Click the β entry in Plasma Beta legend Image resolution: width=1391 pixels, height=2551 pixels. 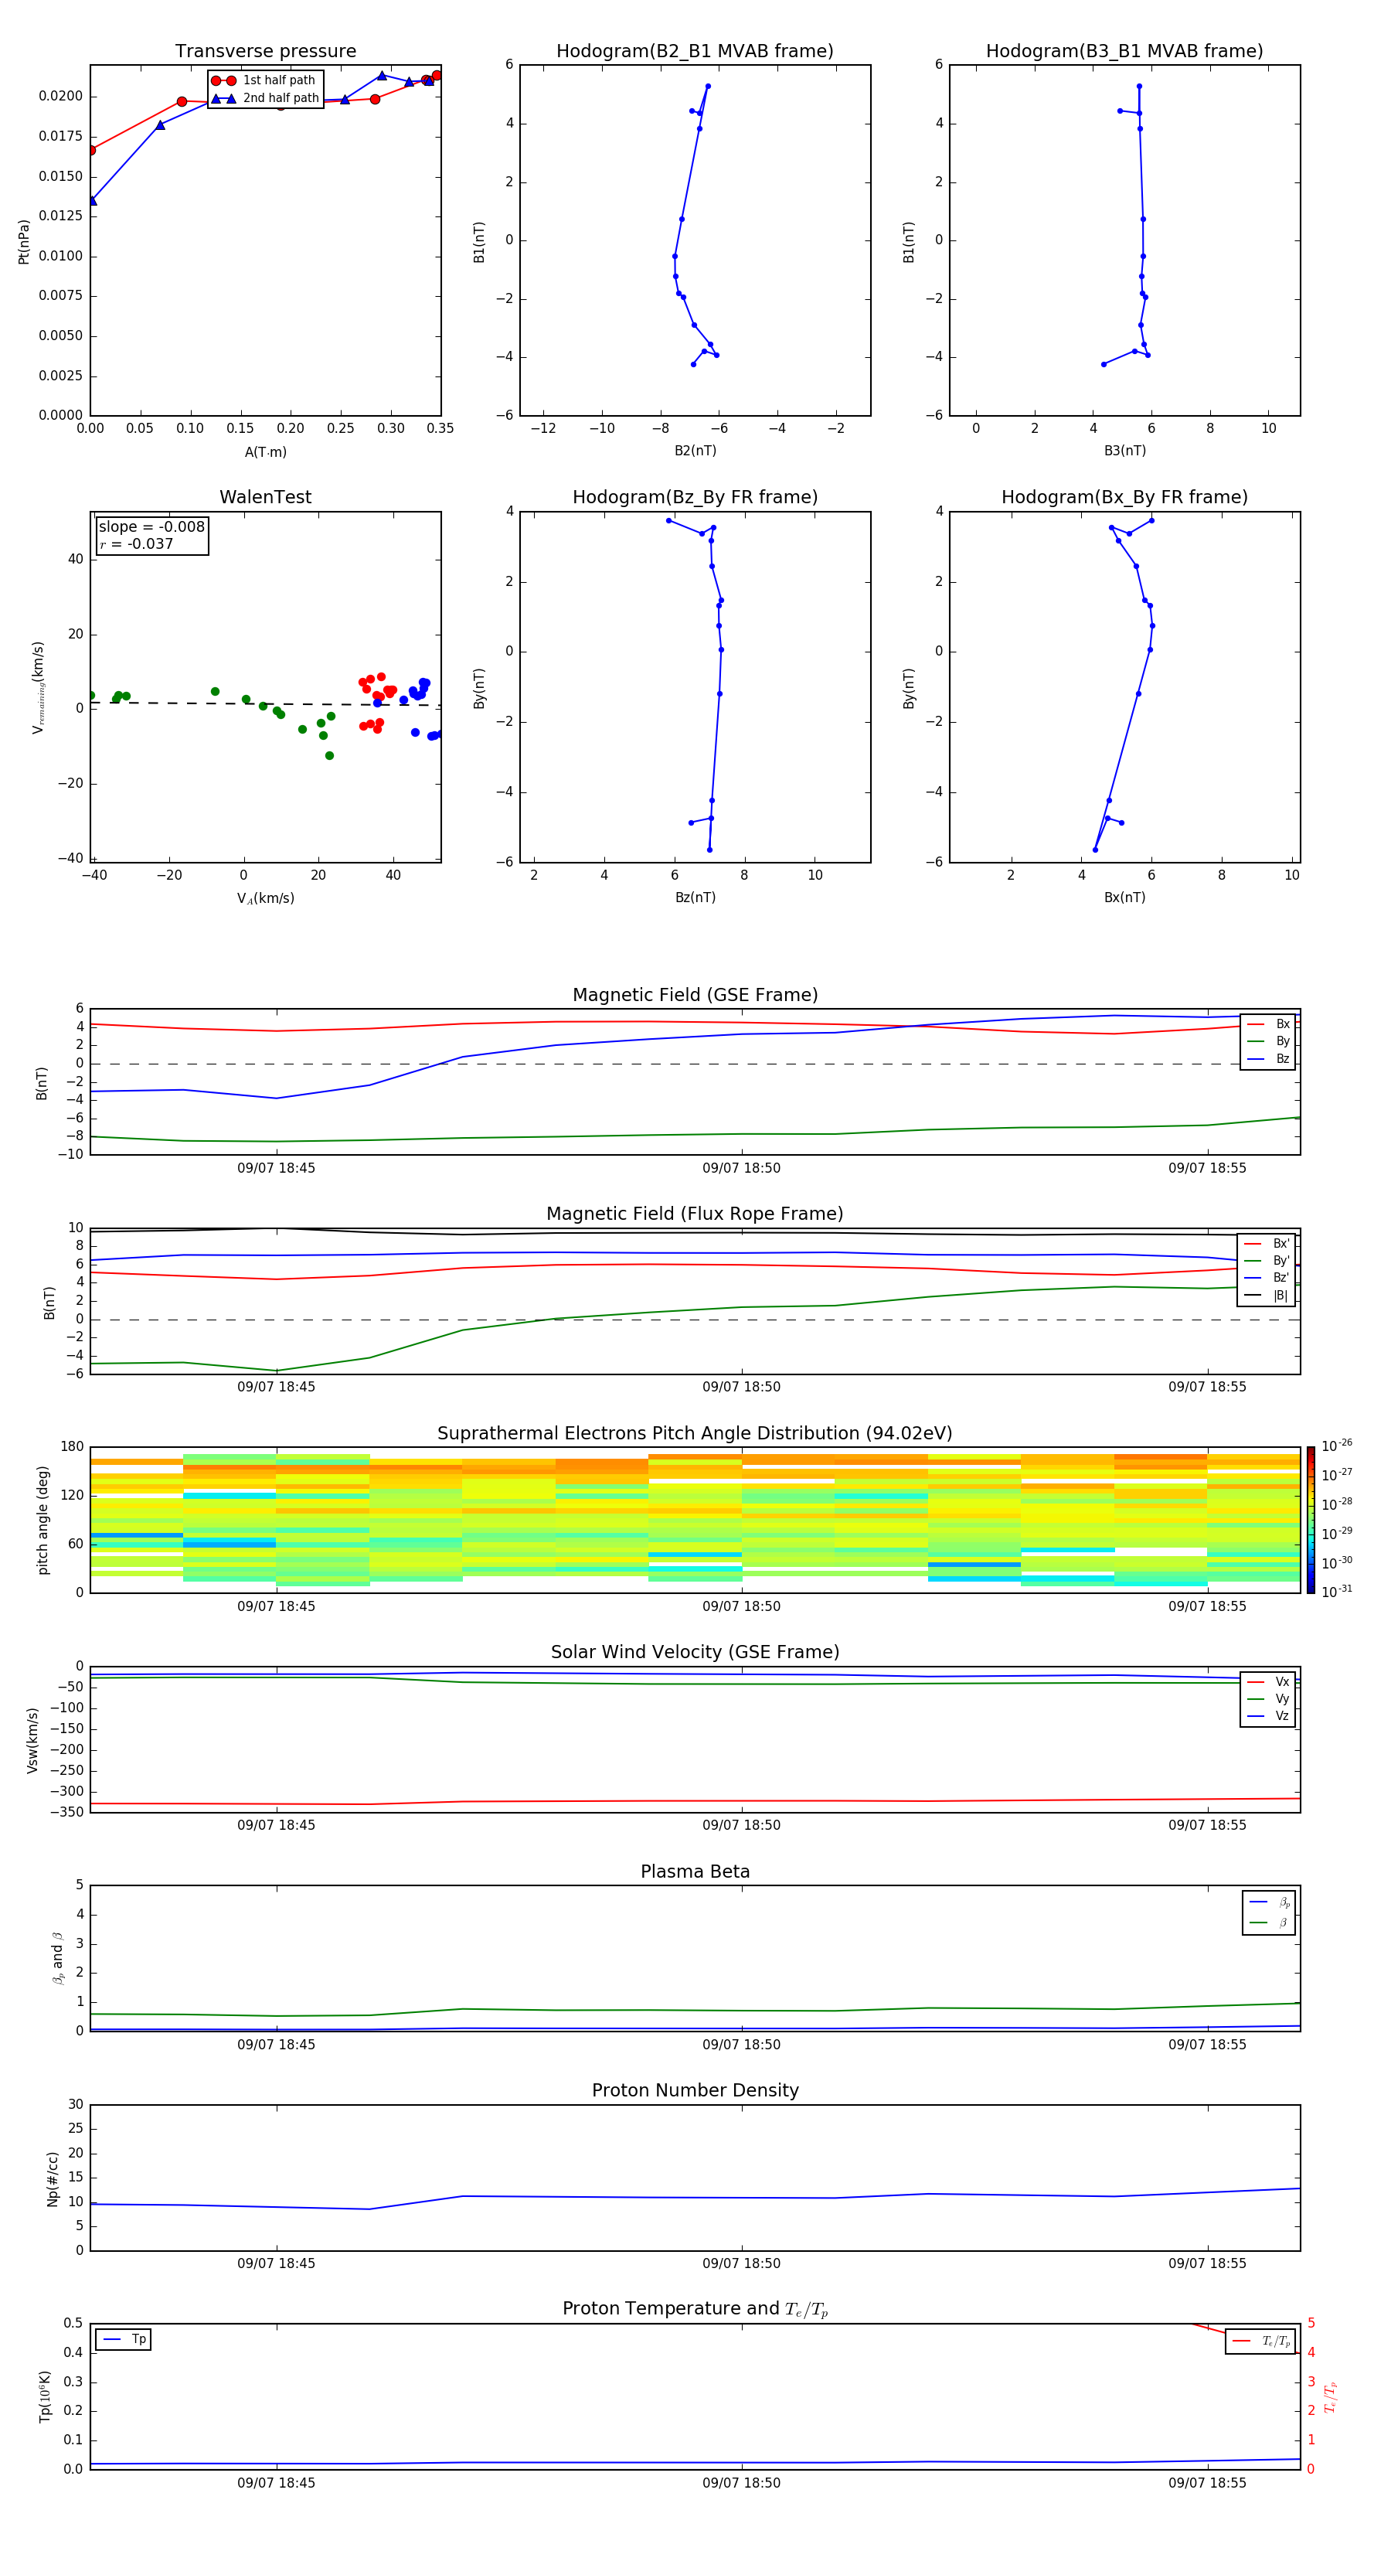pos(1269,1923)
